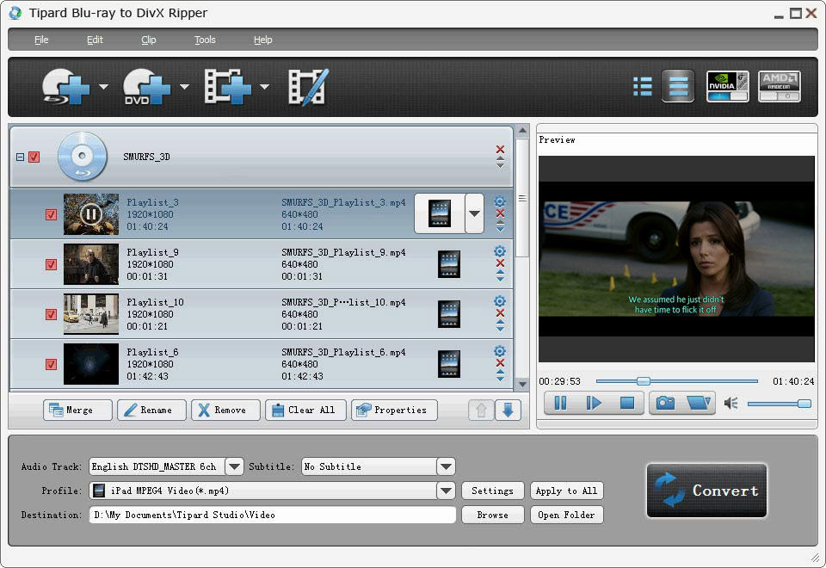Click Apply to All button

(566, 491)
